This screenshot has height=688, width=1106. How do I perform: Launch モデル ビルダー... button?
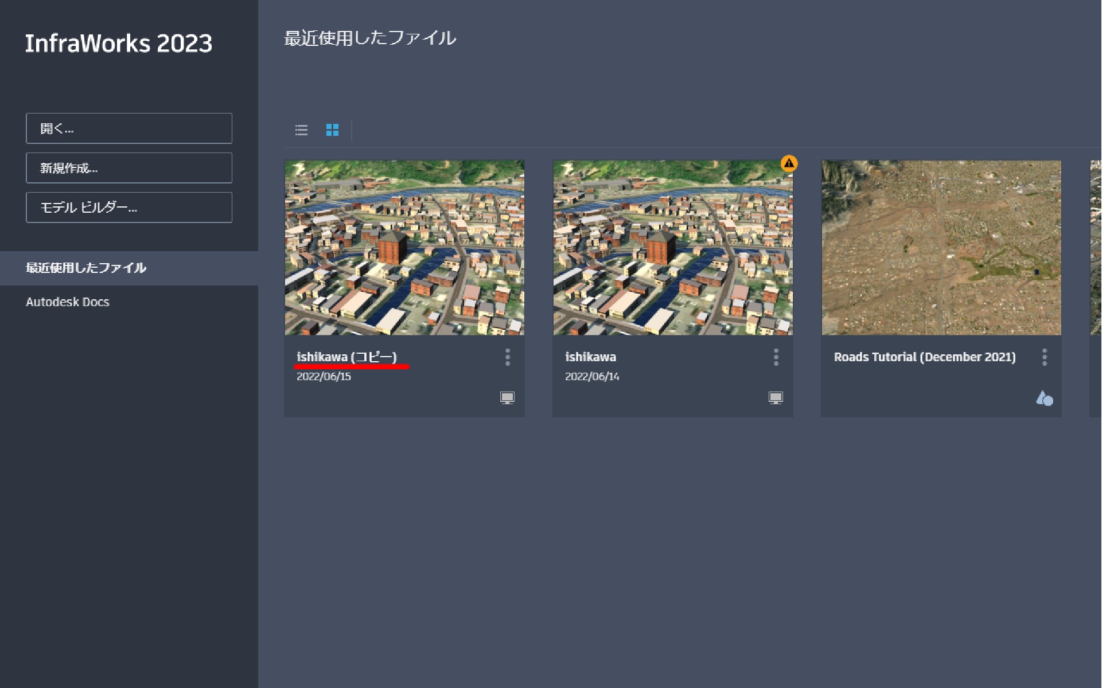[x=129, y=208]
